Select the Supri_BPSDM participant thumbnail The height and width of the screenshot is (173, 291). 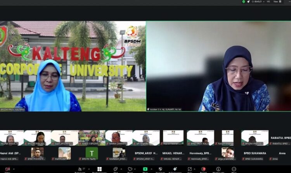64,138
